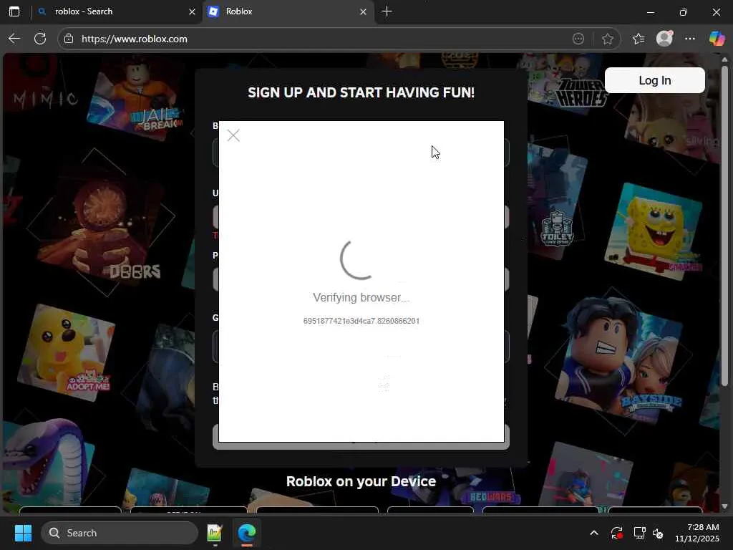Click the Jailbreak game thumbnail

tap(135, 100)
